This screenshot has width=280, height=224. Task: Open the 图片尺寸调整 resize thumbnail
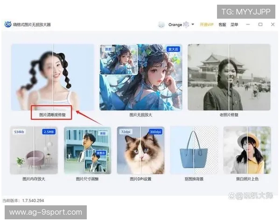[x=87, y=150]
